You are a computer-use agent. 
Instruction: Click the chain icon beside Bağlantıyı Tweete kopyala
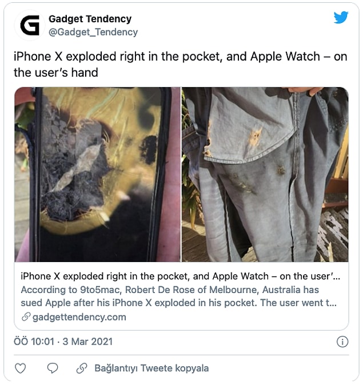[x=82, y=368]
